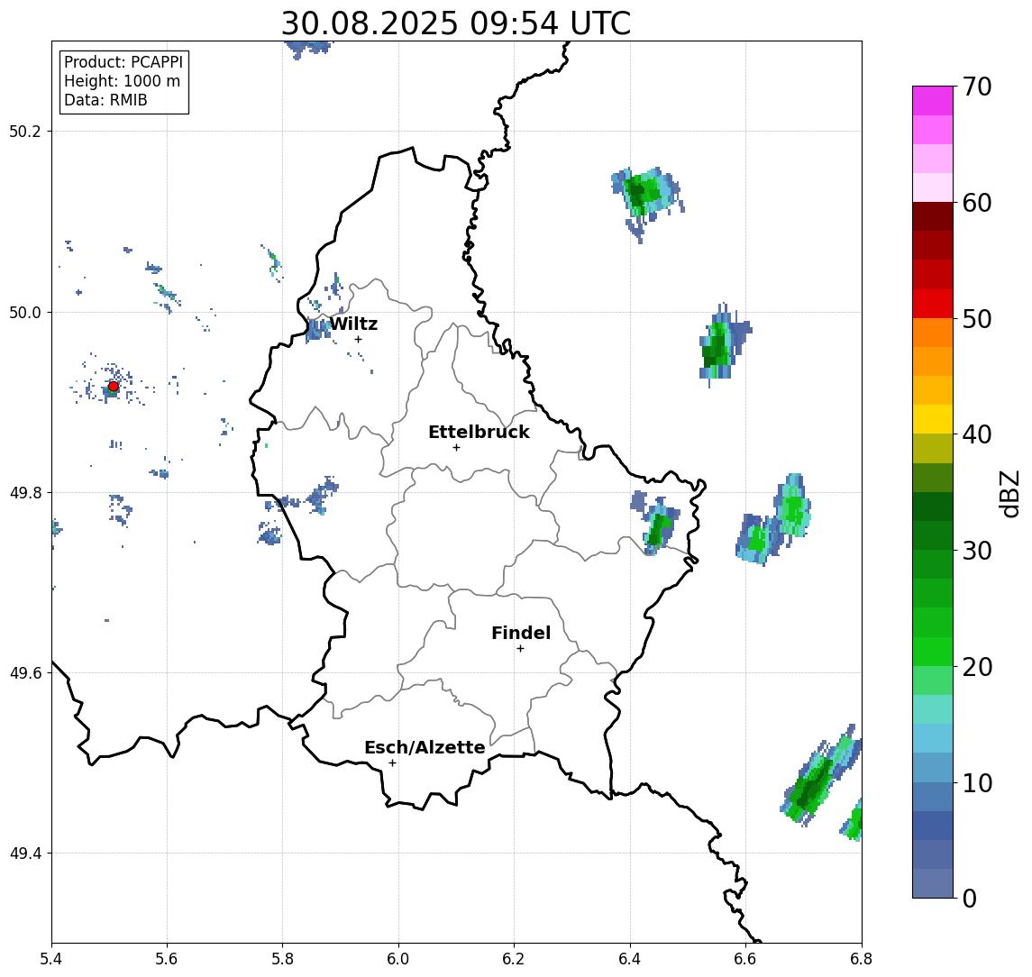The width and height of the screenshot is (1032, 977).
Task: Click longitude axis label 6.8
Action: [862, 959]
